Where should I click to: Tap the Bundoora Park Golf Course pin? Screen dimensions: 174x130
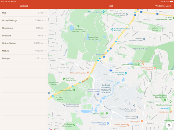(78, 26)
